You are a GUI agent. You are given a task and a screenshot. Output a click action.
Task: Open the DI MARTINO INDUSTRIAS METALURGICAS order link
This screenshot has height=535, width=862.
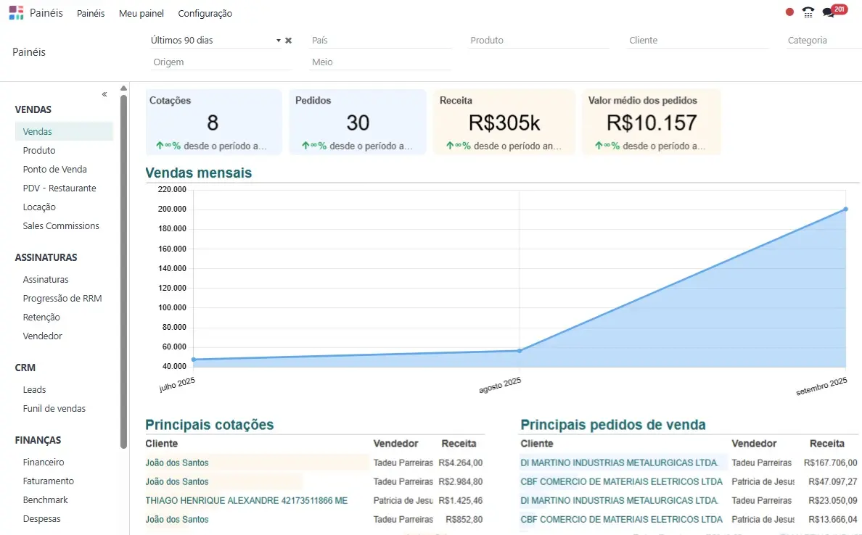[619, 463]
